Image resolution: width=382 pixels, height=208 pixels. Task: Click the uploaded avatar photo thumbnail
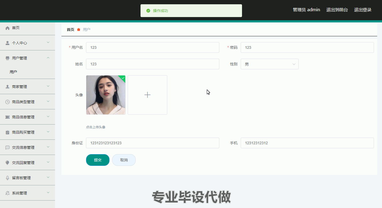(x=106, y=95)
